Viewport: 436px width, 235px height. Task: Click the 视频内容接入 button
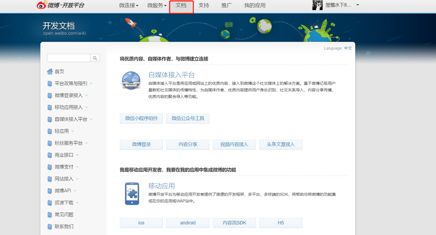coord(234,145)
